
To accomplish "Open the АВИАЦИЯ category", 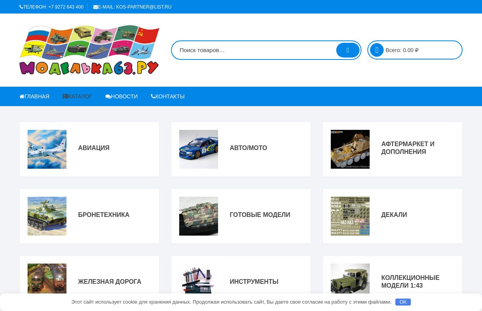I will pyautogui.click(x=94, y=148).
